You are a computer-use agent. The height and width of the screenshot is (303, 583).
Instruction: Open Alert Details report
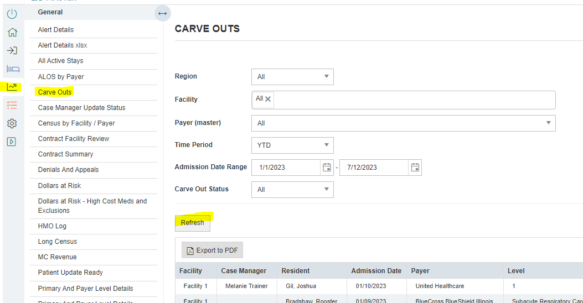point(56,30)
